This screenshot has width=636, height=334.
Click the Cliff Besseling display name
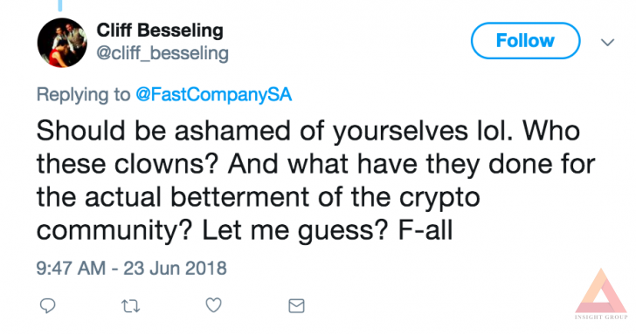click(x=160, y=31)
